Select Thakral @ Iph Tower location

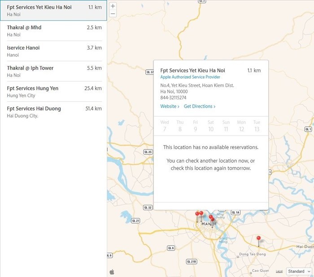[x=54, y=71]
